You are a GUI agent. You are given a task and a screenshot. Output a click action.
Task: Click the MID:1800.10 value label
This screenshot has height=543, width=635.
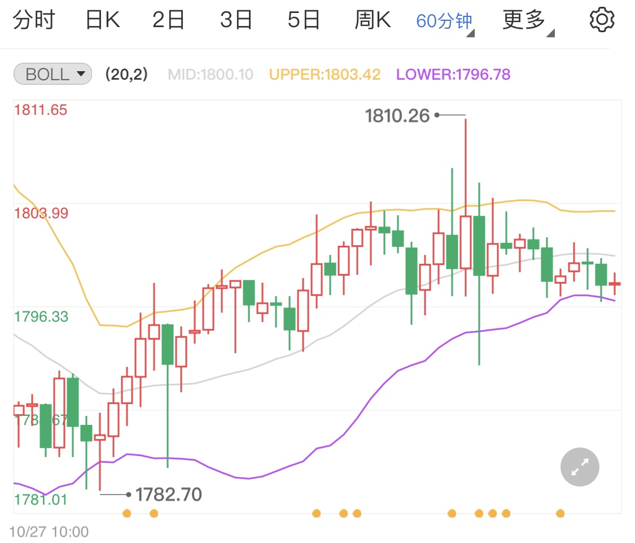coord(211,75)
